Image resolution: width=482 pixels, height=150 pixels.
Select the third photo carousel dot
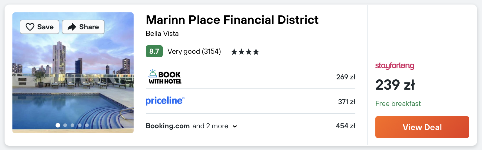click(x=72, y=125)
